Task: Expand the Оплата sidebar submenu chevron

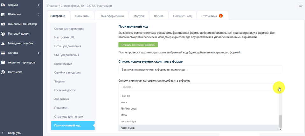Action: pyautogui.click(x=38, y=53)
